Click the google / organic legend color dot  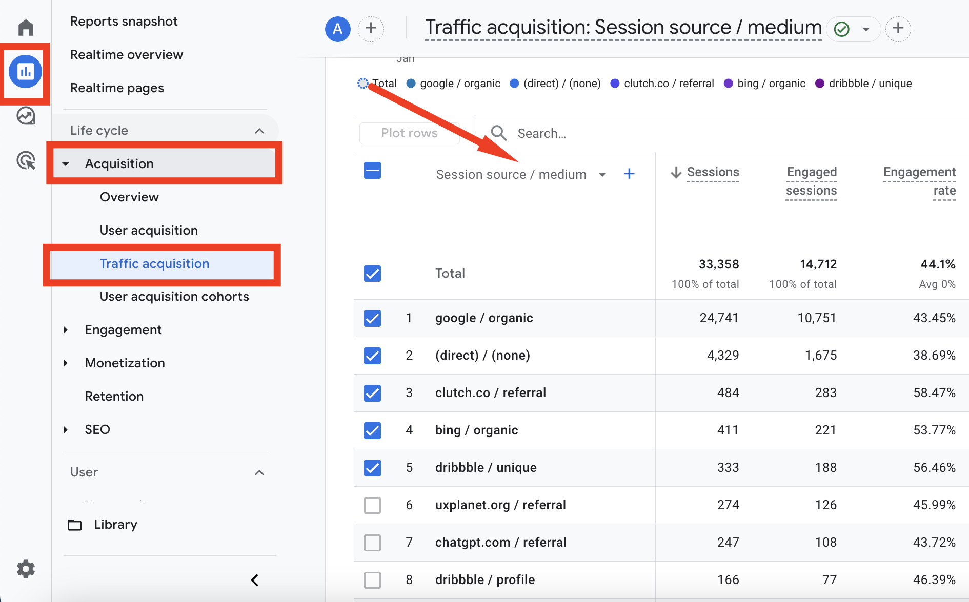click(x=411, y=84)
